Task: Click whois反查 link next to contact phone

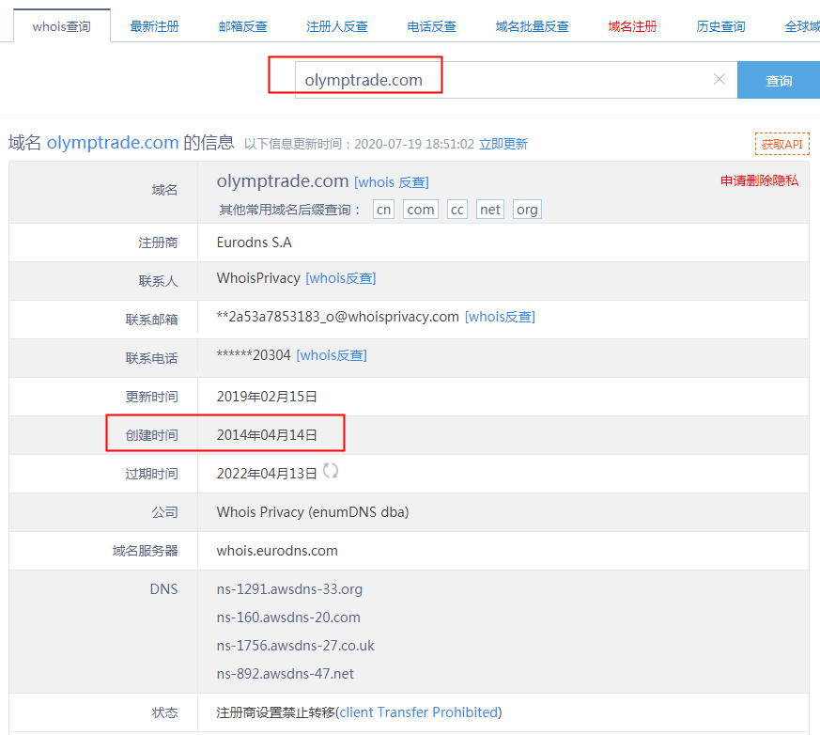Action: click(332, 355)
